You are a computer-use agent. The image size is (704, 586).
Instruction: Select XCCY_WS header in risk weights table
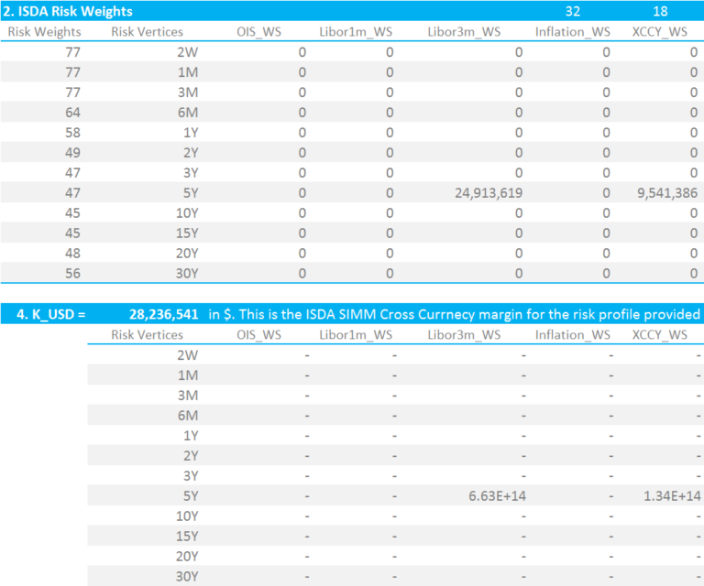660,32
